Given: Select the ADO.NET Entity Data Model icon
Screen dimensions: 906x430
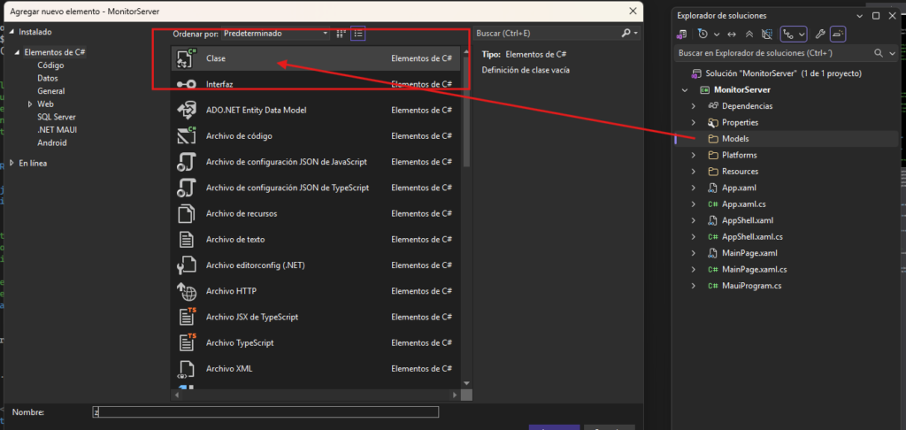Looking at the screenshot, I should (x=186, y=111).
